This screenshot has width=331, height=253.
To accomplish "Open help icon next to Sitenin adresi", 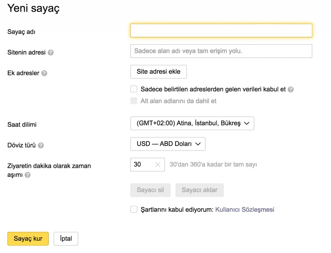I will click(x=51, y=53).
